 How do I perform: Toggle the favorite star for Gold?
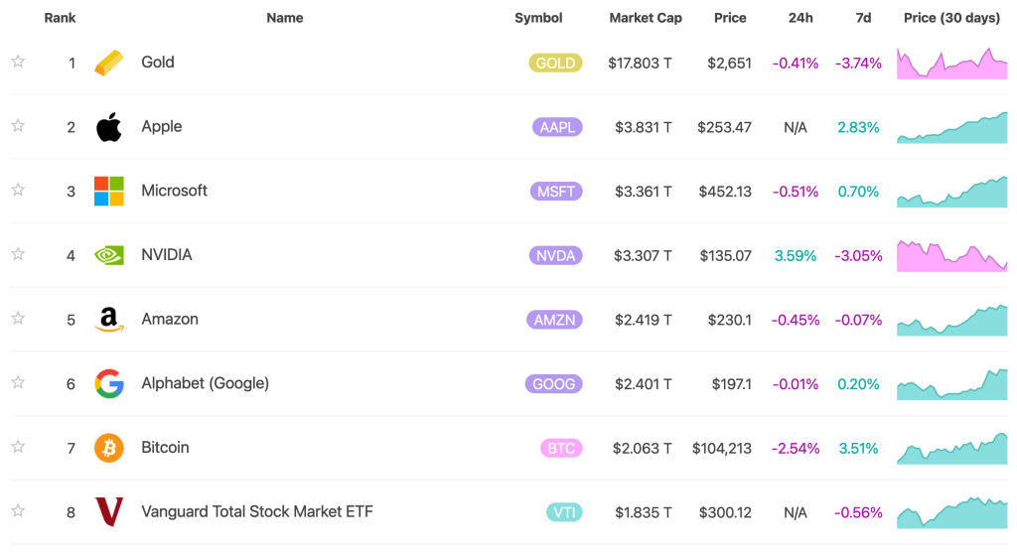18,62
